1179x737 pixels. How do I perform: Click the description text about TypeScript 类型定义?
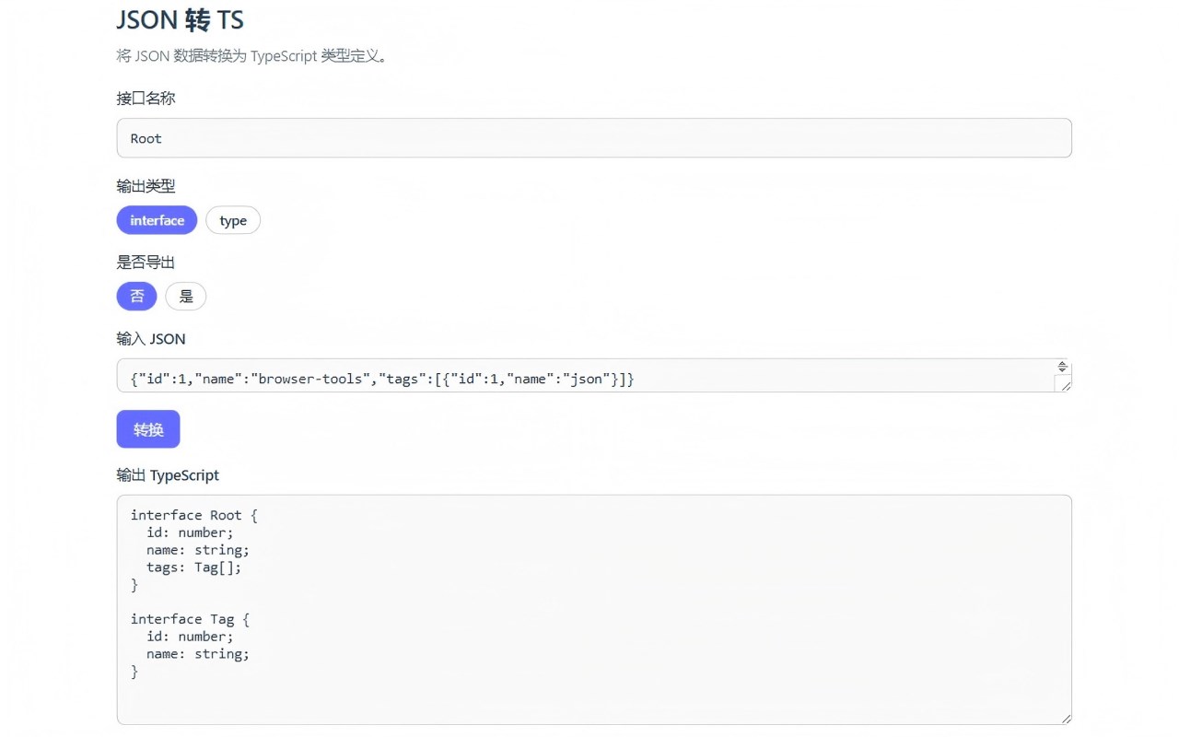click(251, 56)
